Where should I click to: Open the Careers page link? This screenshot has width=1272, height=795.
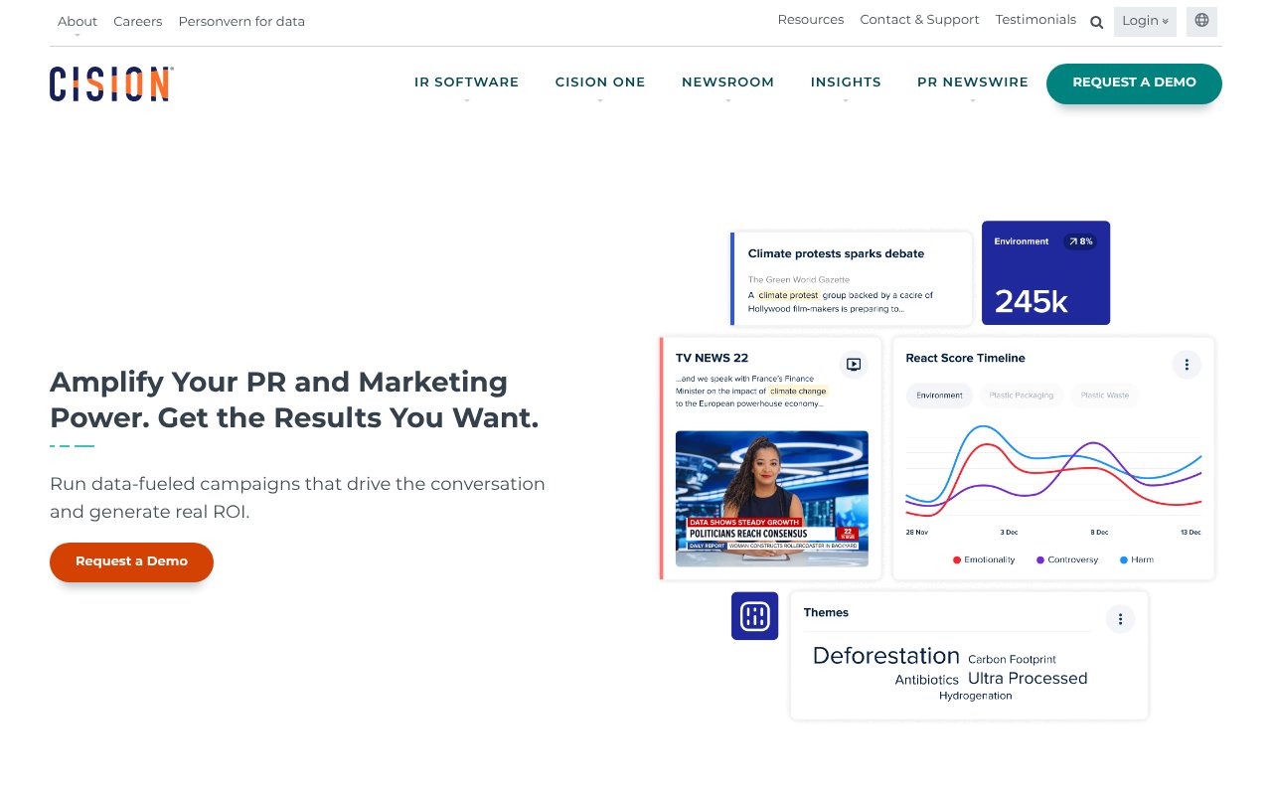click(x=137, y=21)
